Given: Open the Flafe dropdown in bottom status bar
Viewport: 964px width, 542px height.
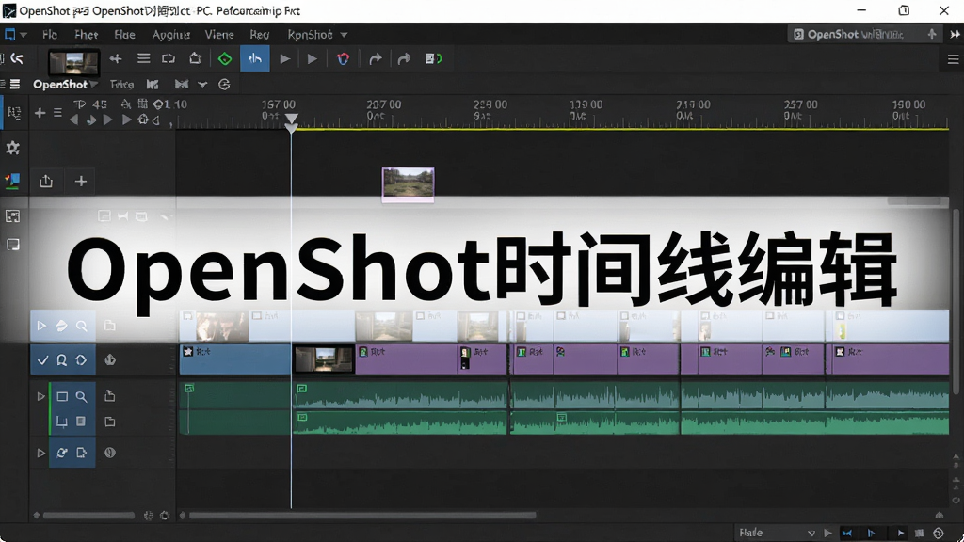Looking at the screenshot, I should pyautogui.click(x=777, y=533).
